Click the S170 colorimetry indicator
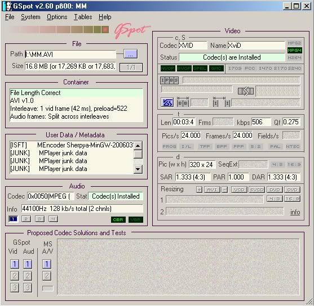Screen dimensions: 314x306 (280, 69)
